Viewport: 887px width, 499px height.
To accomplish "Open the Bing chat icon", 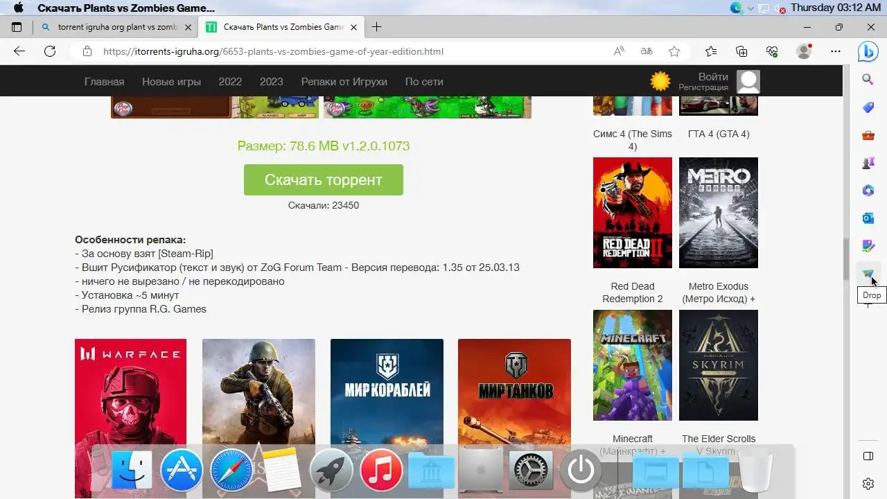I will 868,51.
